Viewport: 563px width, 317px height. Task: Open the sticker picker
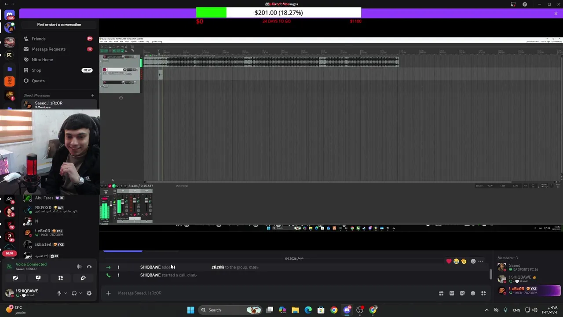coord(462,293)
